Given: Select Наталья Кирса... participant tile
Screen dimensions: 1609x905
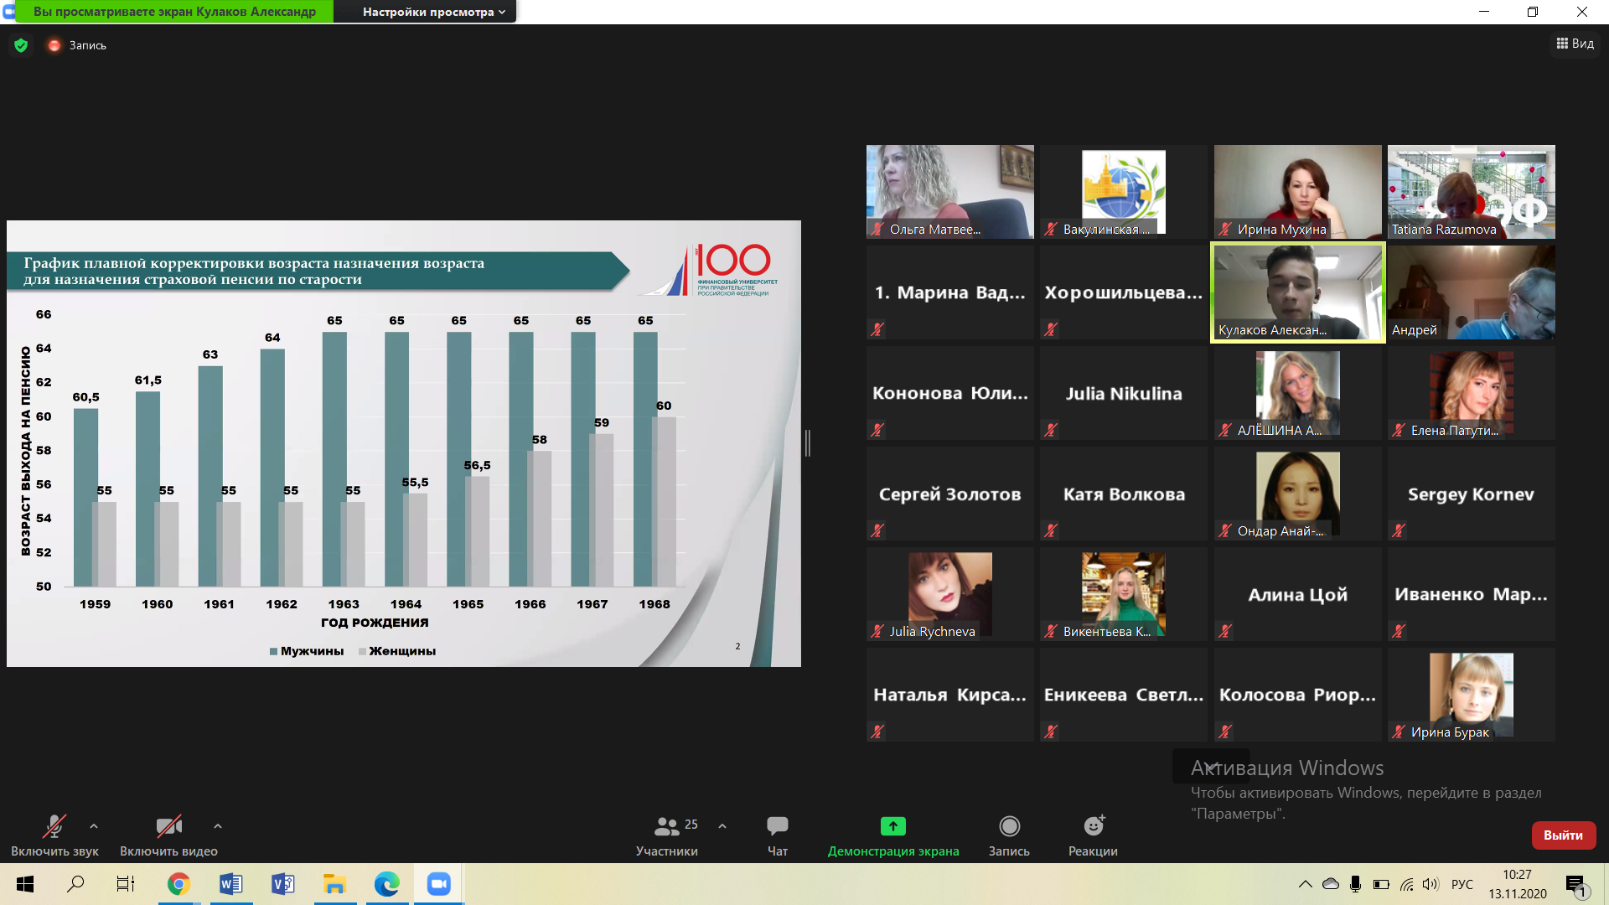Looking at the screenshot, I should click(950, 695).
